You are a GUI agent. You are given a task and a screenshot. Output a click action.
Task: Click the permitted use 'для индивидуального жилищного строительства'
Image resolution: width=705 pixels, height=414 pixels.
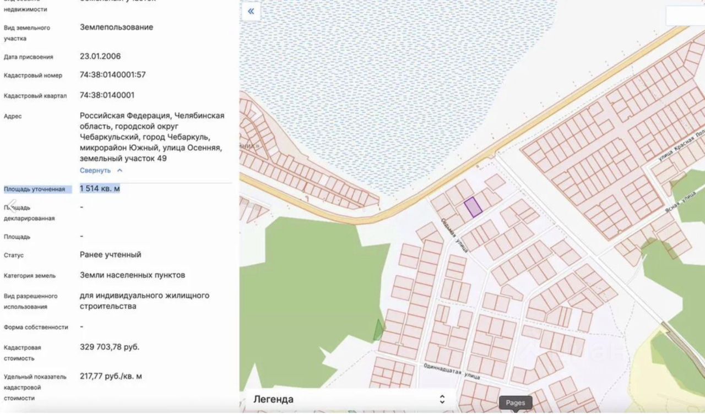click(x=145, y=301)
